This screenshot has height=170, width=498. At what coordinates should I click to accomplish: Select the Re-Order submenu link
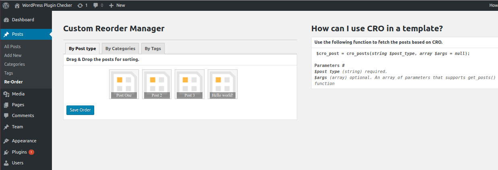click(x=13, y=82)
